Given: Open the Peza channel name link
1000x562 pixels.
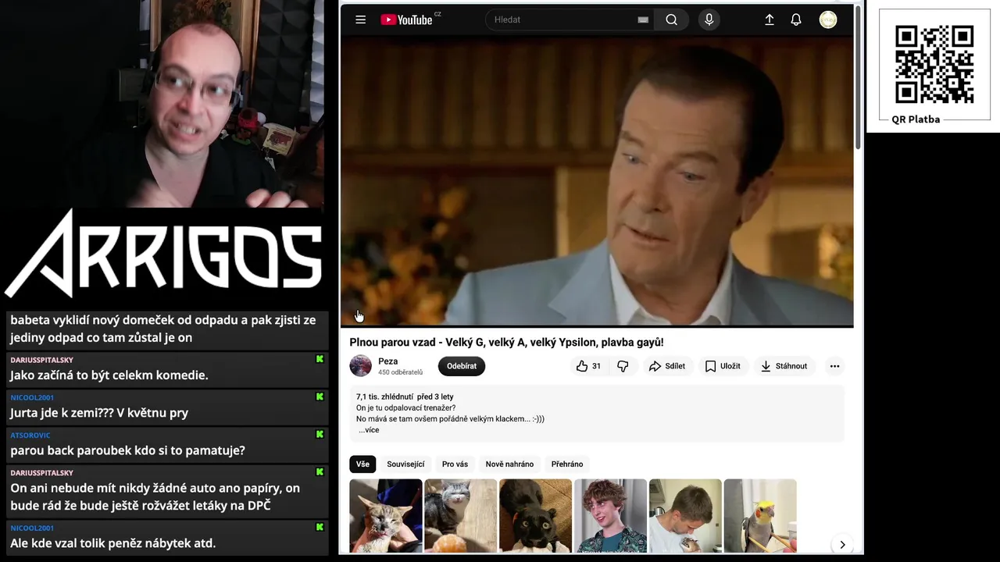Looking at the screenshot, I should coord(388,361).
